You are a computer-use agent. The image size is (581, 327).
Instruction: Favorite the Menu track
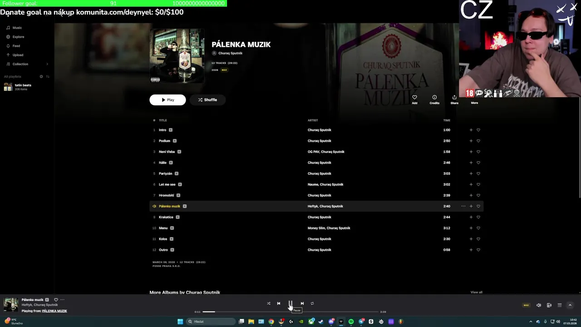pos(478,228)
